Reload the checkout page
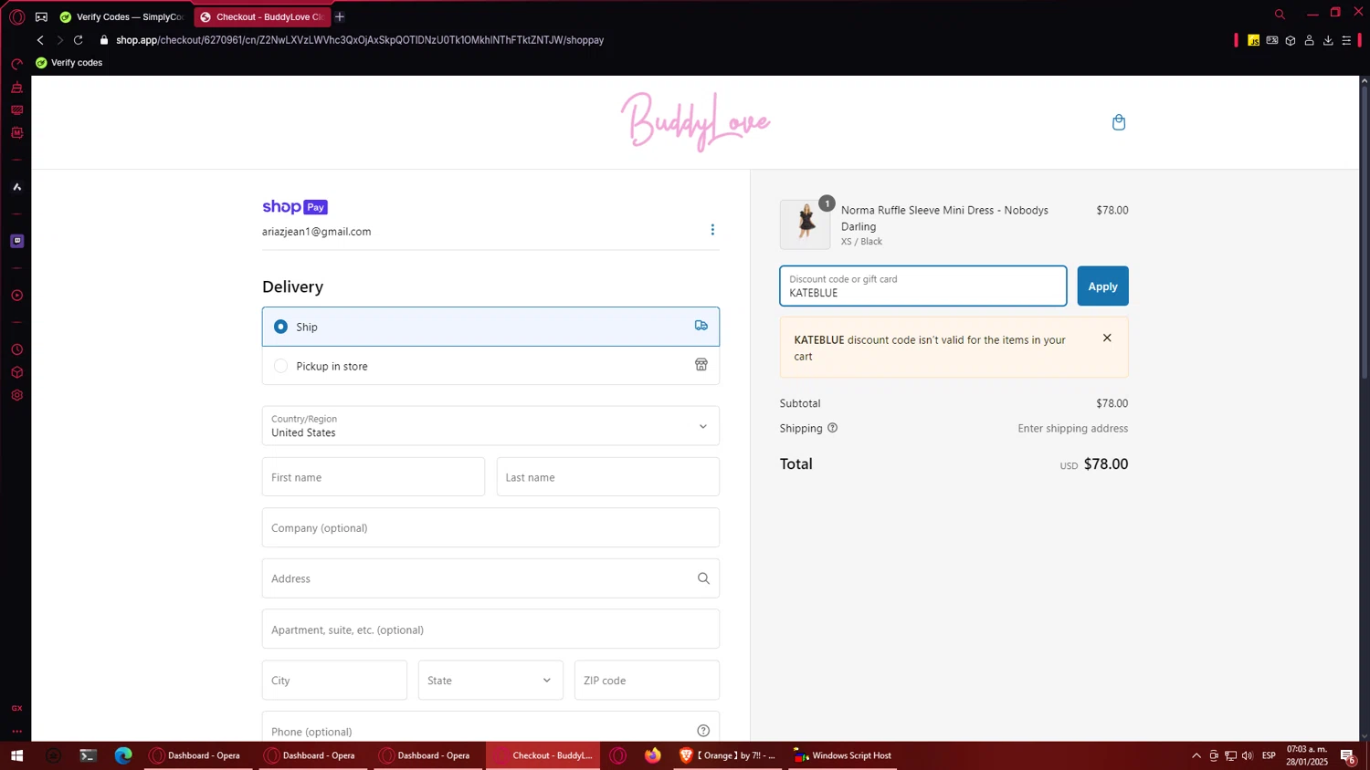Screen dimensions: 1370x770 tap(79, 40)
